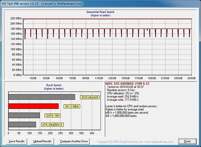This screenshot has width=201, height=147.
Task: Click the 400 burst axis label
Action: (92, 133)
